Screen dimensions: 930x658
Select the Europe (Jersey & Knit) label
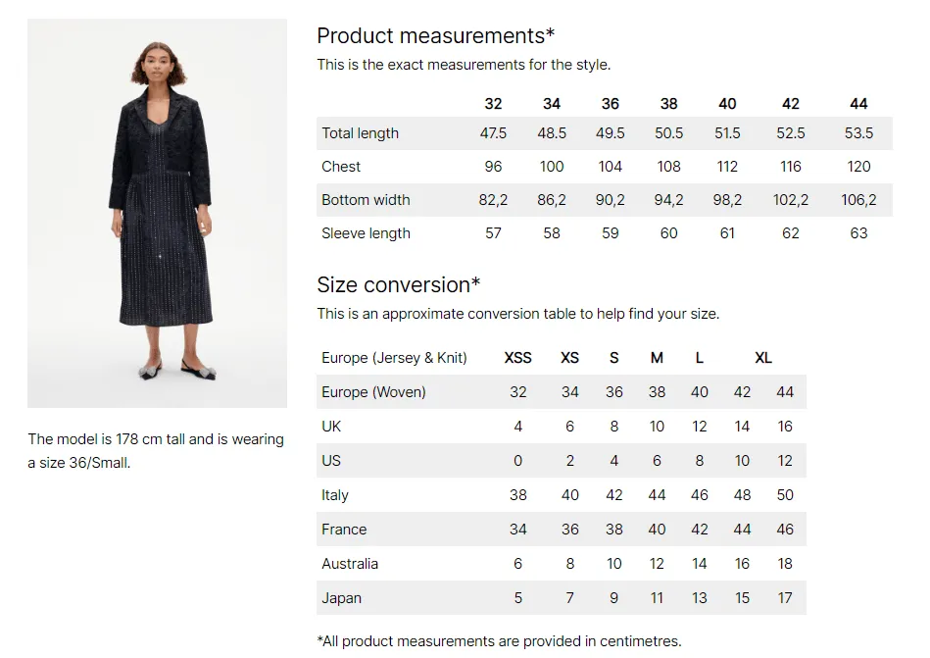pyautogui.click(x=394, y=358)
